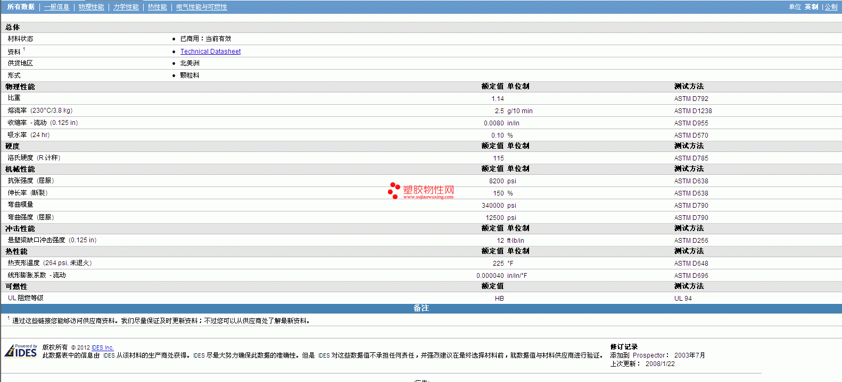
Task: Click ASTM D955 test method
Action: [x=691, y=123]
